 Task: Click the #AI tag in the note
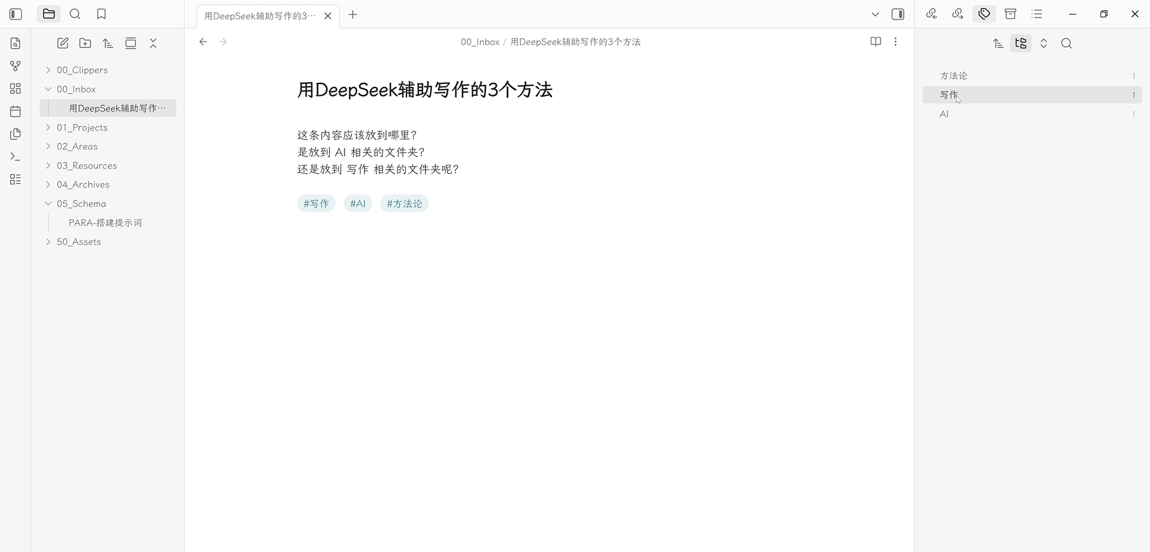click(358, 204)
